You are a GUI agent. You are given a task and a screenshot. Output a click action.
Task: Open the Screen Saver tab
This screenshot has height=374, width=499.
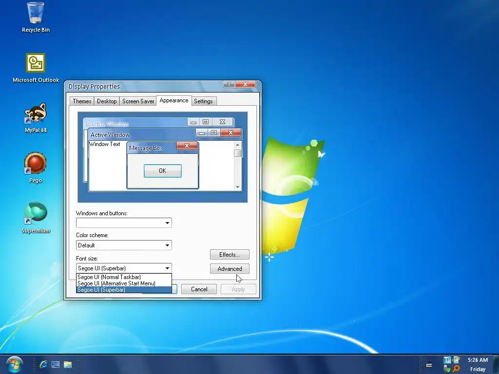pos(138,101)
